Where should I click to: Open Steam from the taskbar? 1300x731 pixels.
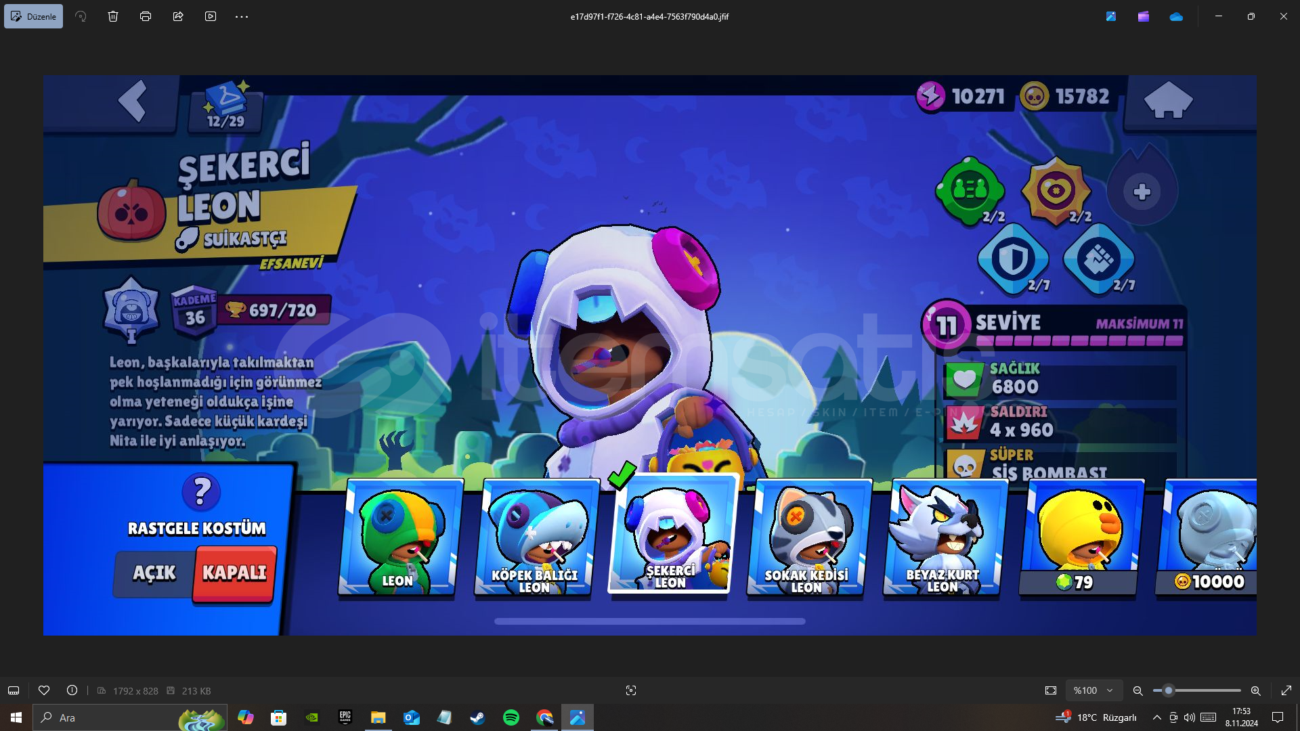pos(478,717)
